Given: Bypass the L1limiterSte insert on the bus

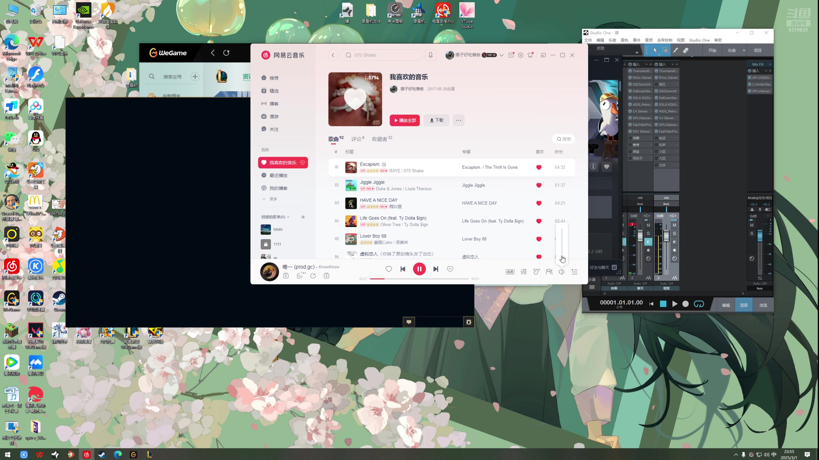Looking at the screenshot, I should 750,84.
